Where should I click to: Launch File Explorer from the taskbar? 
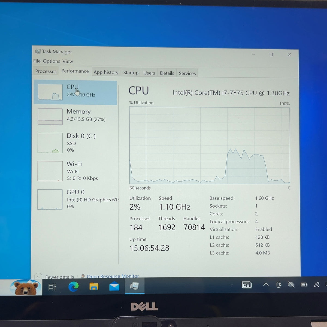(94, 286)
